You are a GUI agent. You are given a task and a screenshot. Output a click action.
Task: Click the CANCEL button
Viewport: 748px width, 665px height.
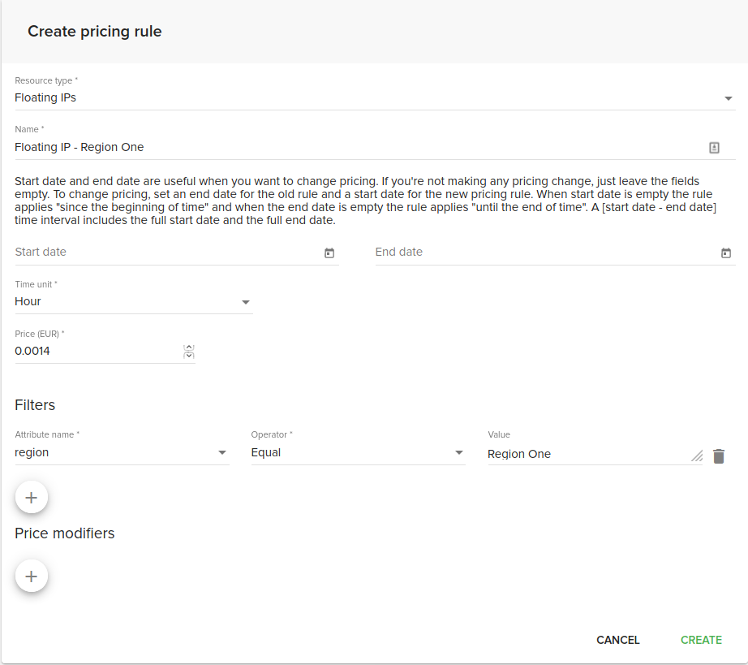pyautogui.click(x=617, y=640)
